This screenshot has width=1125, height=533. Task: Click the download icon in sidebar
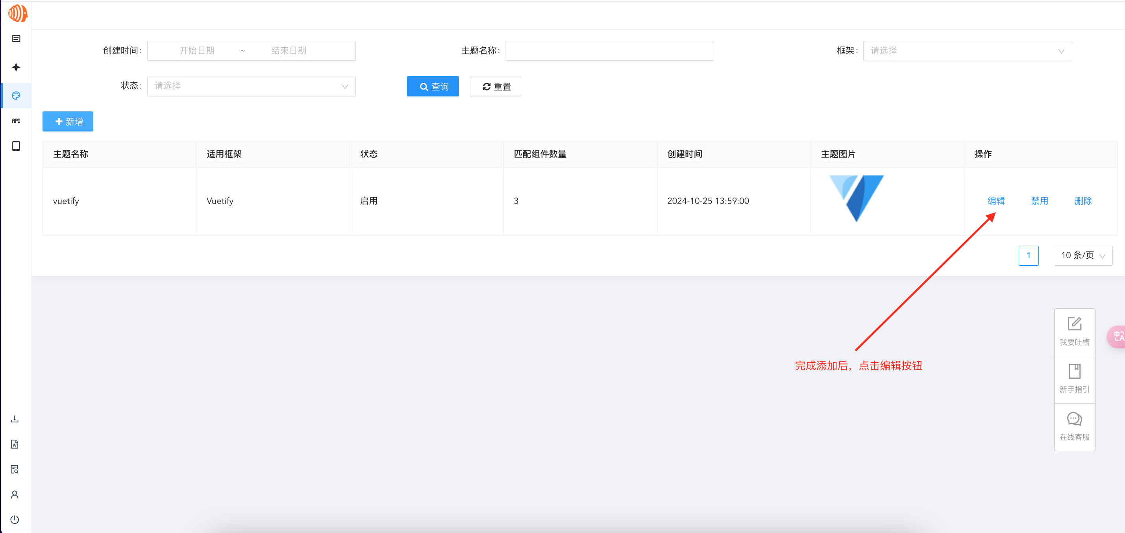point(15,419)
